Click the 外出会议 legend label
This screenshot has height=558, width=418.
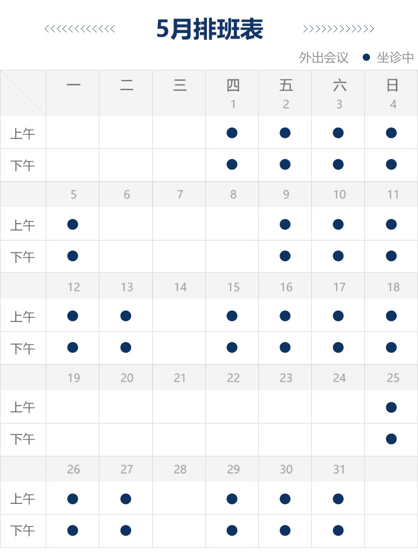[x=323, y=57]
